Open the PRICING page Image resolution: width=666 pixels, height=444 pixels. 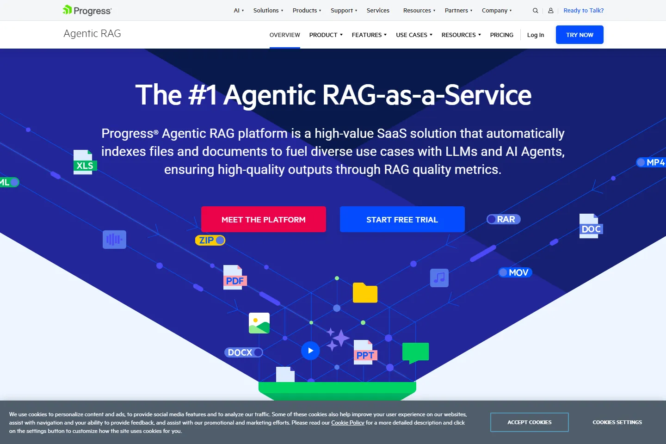pos(502,35)
